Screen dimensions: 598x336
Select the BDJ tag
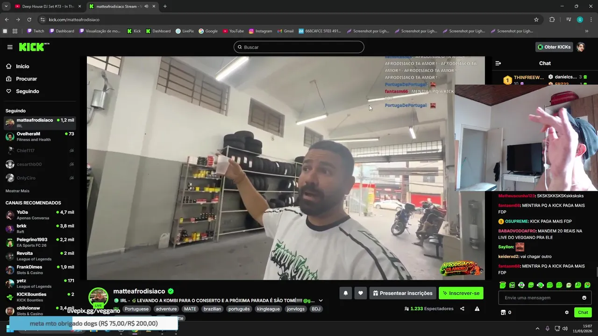point(316,309)
